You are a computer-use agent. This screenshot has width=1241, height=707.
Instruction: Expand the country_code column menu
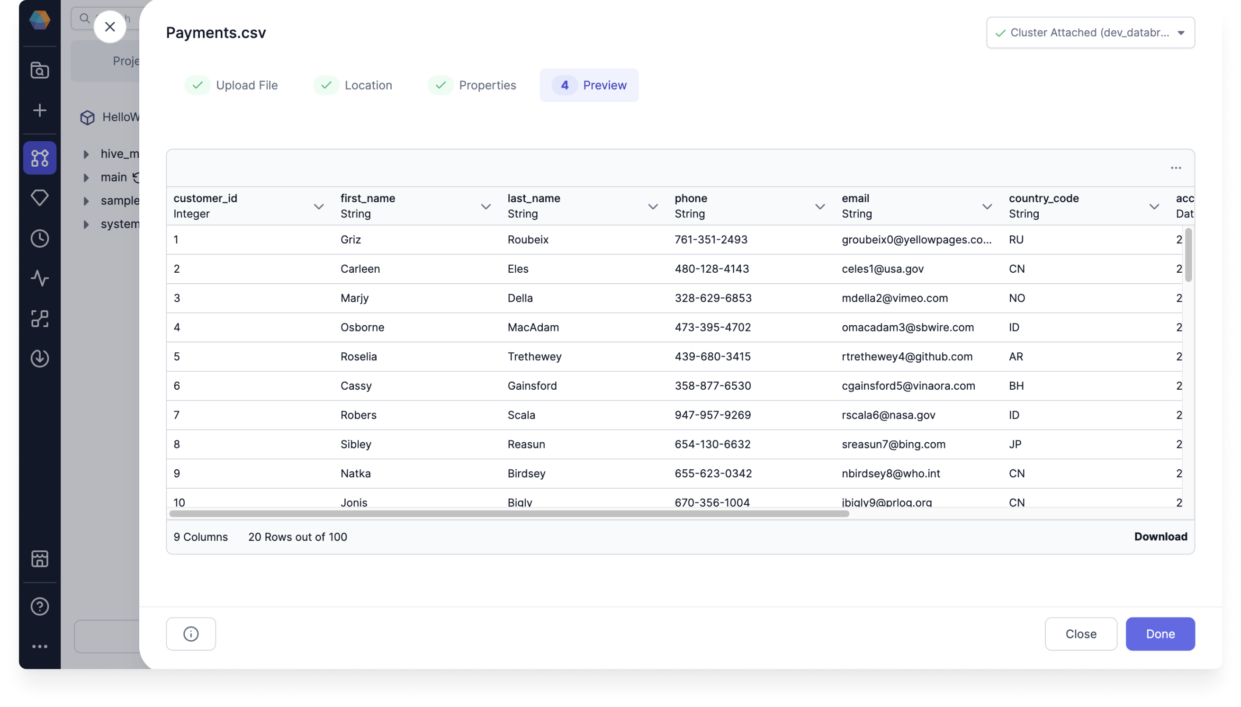[x=1154, y=206]
